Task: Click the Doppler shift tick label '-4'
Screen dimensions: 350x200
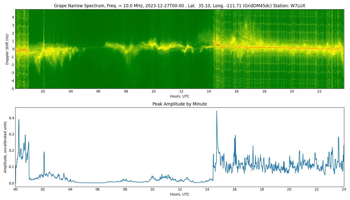Action: click(12, 81)
